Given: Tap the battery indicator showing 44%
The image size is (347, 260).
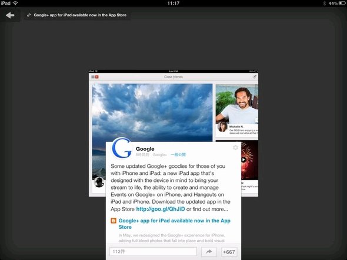Looking at the screenshot, I should tap(336, 4).
